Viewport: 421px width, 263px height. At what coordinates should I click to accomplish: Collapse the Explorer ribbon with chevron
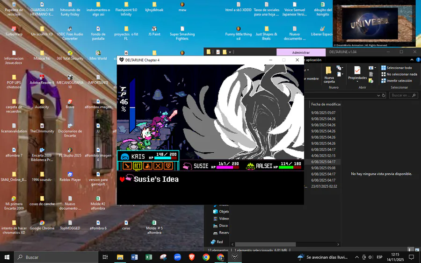tap(412, 60)
